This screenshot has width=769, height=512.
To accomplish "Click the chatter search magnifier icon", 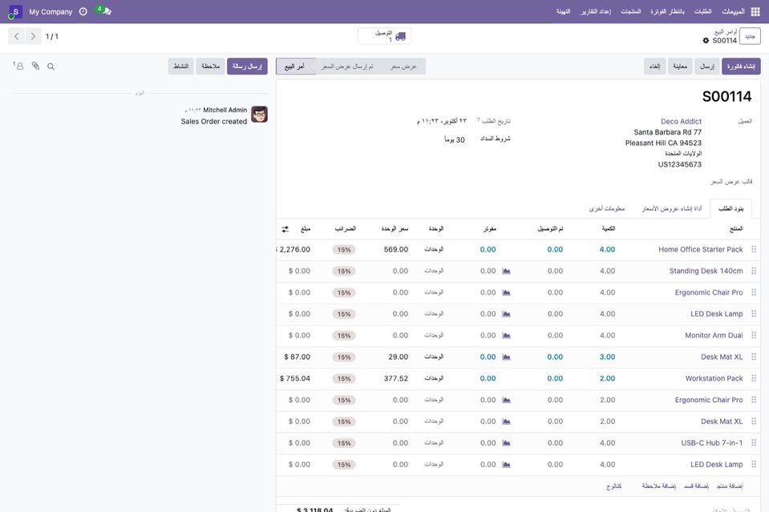I will point(51,67).
